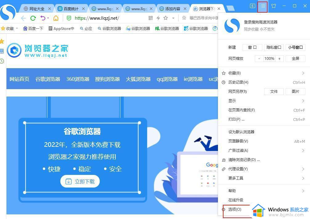Open the 必应 bookmark
Image resolution: width=310 pixels, height=219 pixels.
tap(86, 28)
